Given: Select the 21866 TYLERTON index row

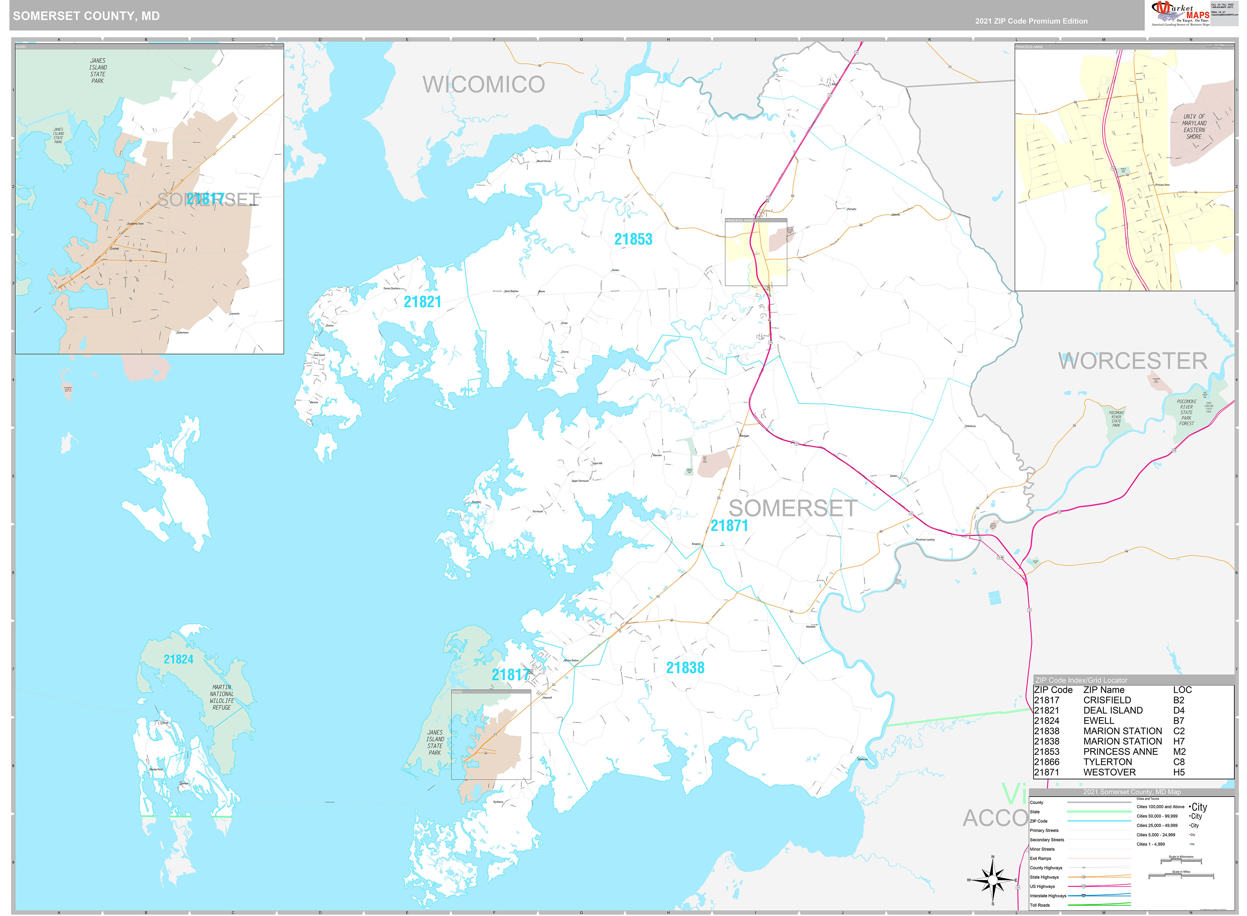Looking at the screenshot, I should pos(1133,762).
